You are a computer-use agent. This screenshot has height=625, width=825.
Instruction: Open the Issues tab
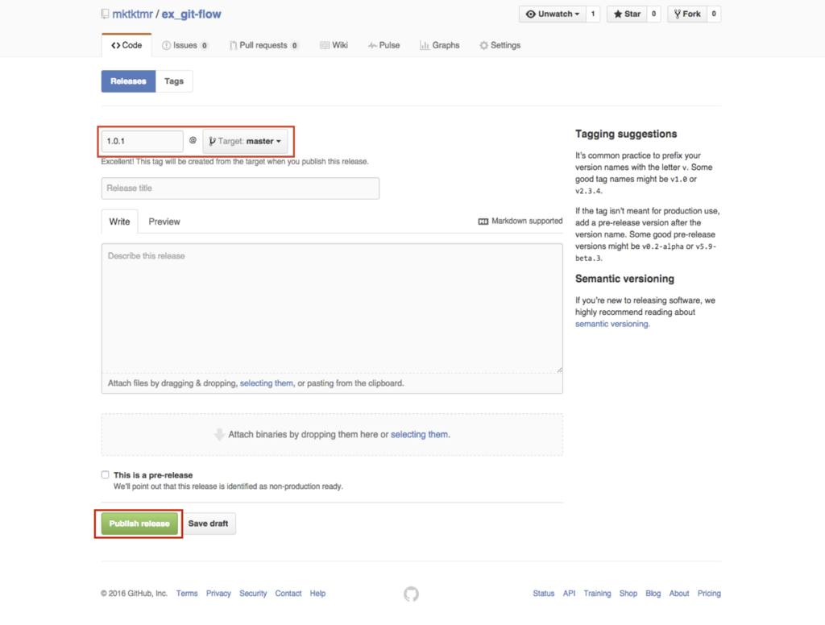tap(184, 45)
